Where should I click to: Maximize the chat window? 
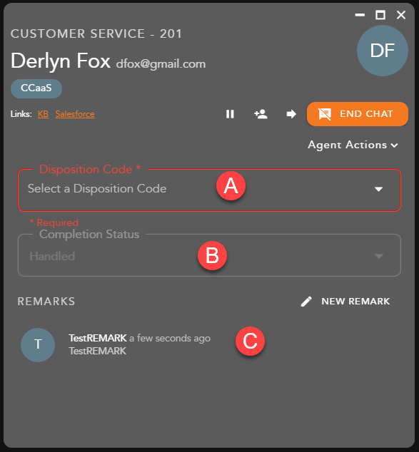click(380, 15)
